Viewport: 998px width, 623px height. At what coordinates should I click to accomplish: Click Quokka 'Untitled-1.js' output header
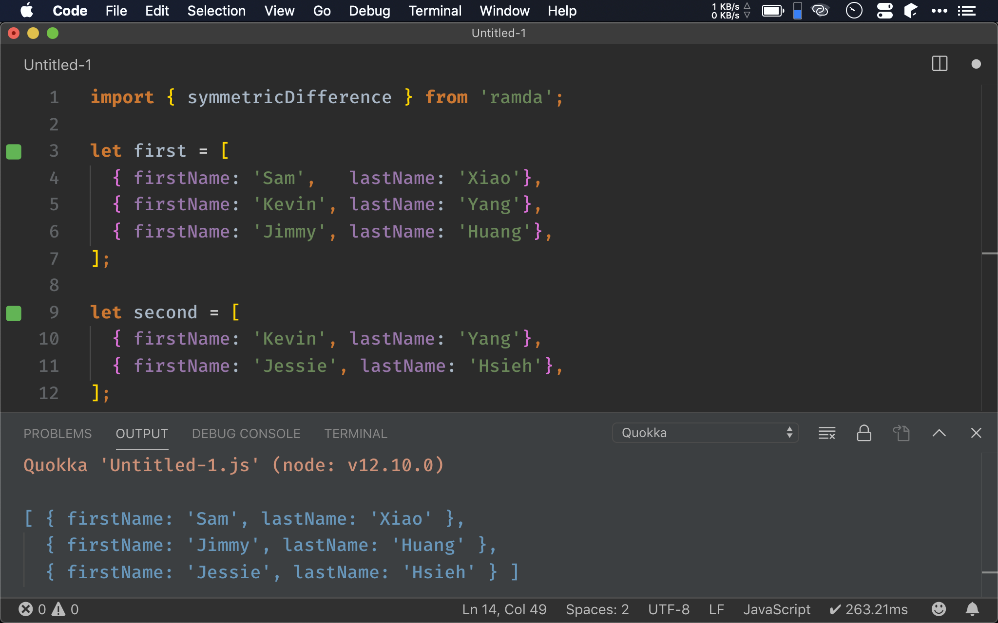coord(234,465)
